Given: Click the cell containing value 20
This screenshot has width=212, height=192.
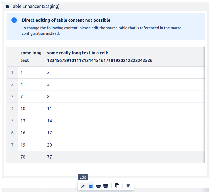Looking at the screenshot, I should 50,145.
